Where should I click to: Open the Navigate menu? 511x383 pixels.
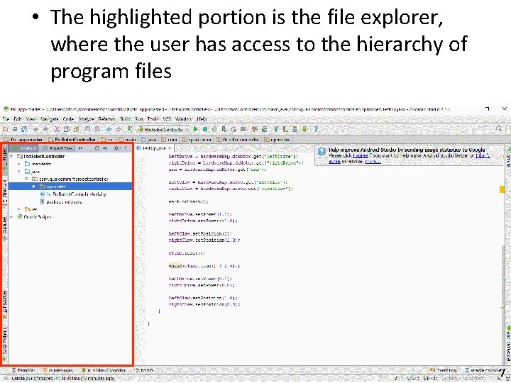point(50,119)
